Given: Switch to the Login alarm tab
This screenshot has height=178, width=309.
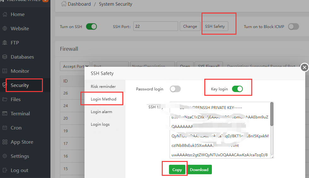Looking at the screenshot, I should point(102,112).
